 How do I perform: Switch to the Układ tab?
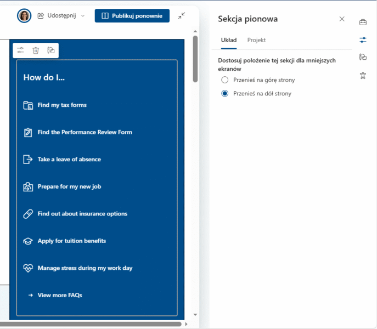point(228,40)
